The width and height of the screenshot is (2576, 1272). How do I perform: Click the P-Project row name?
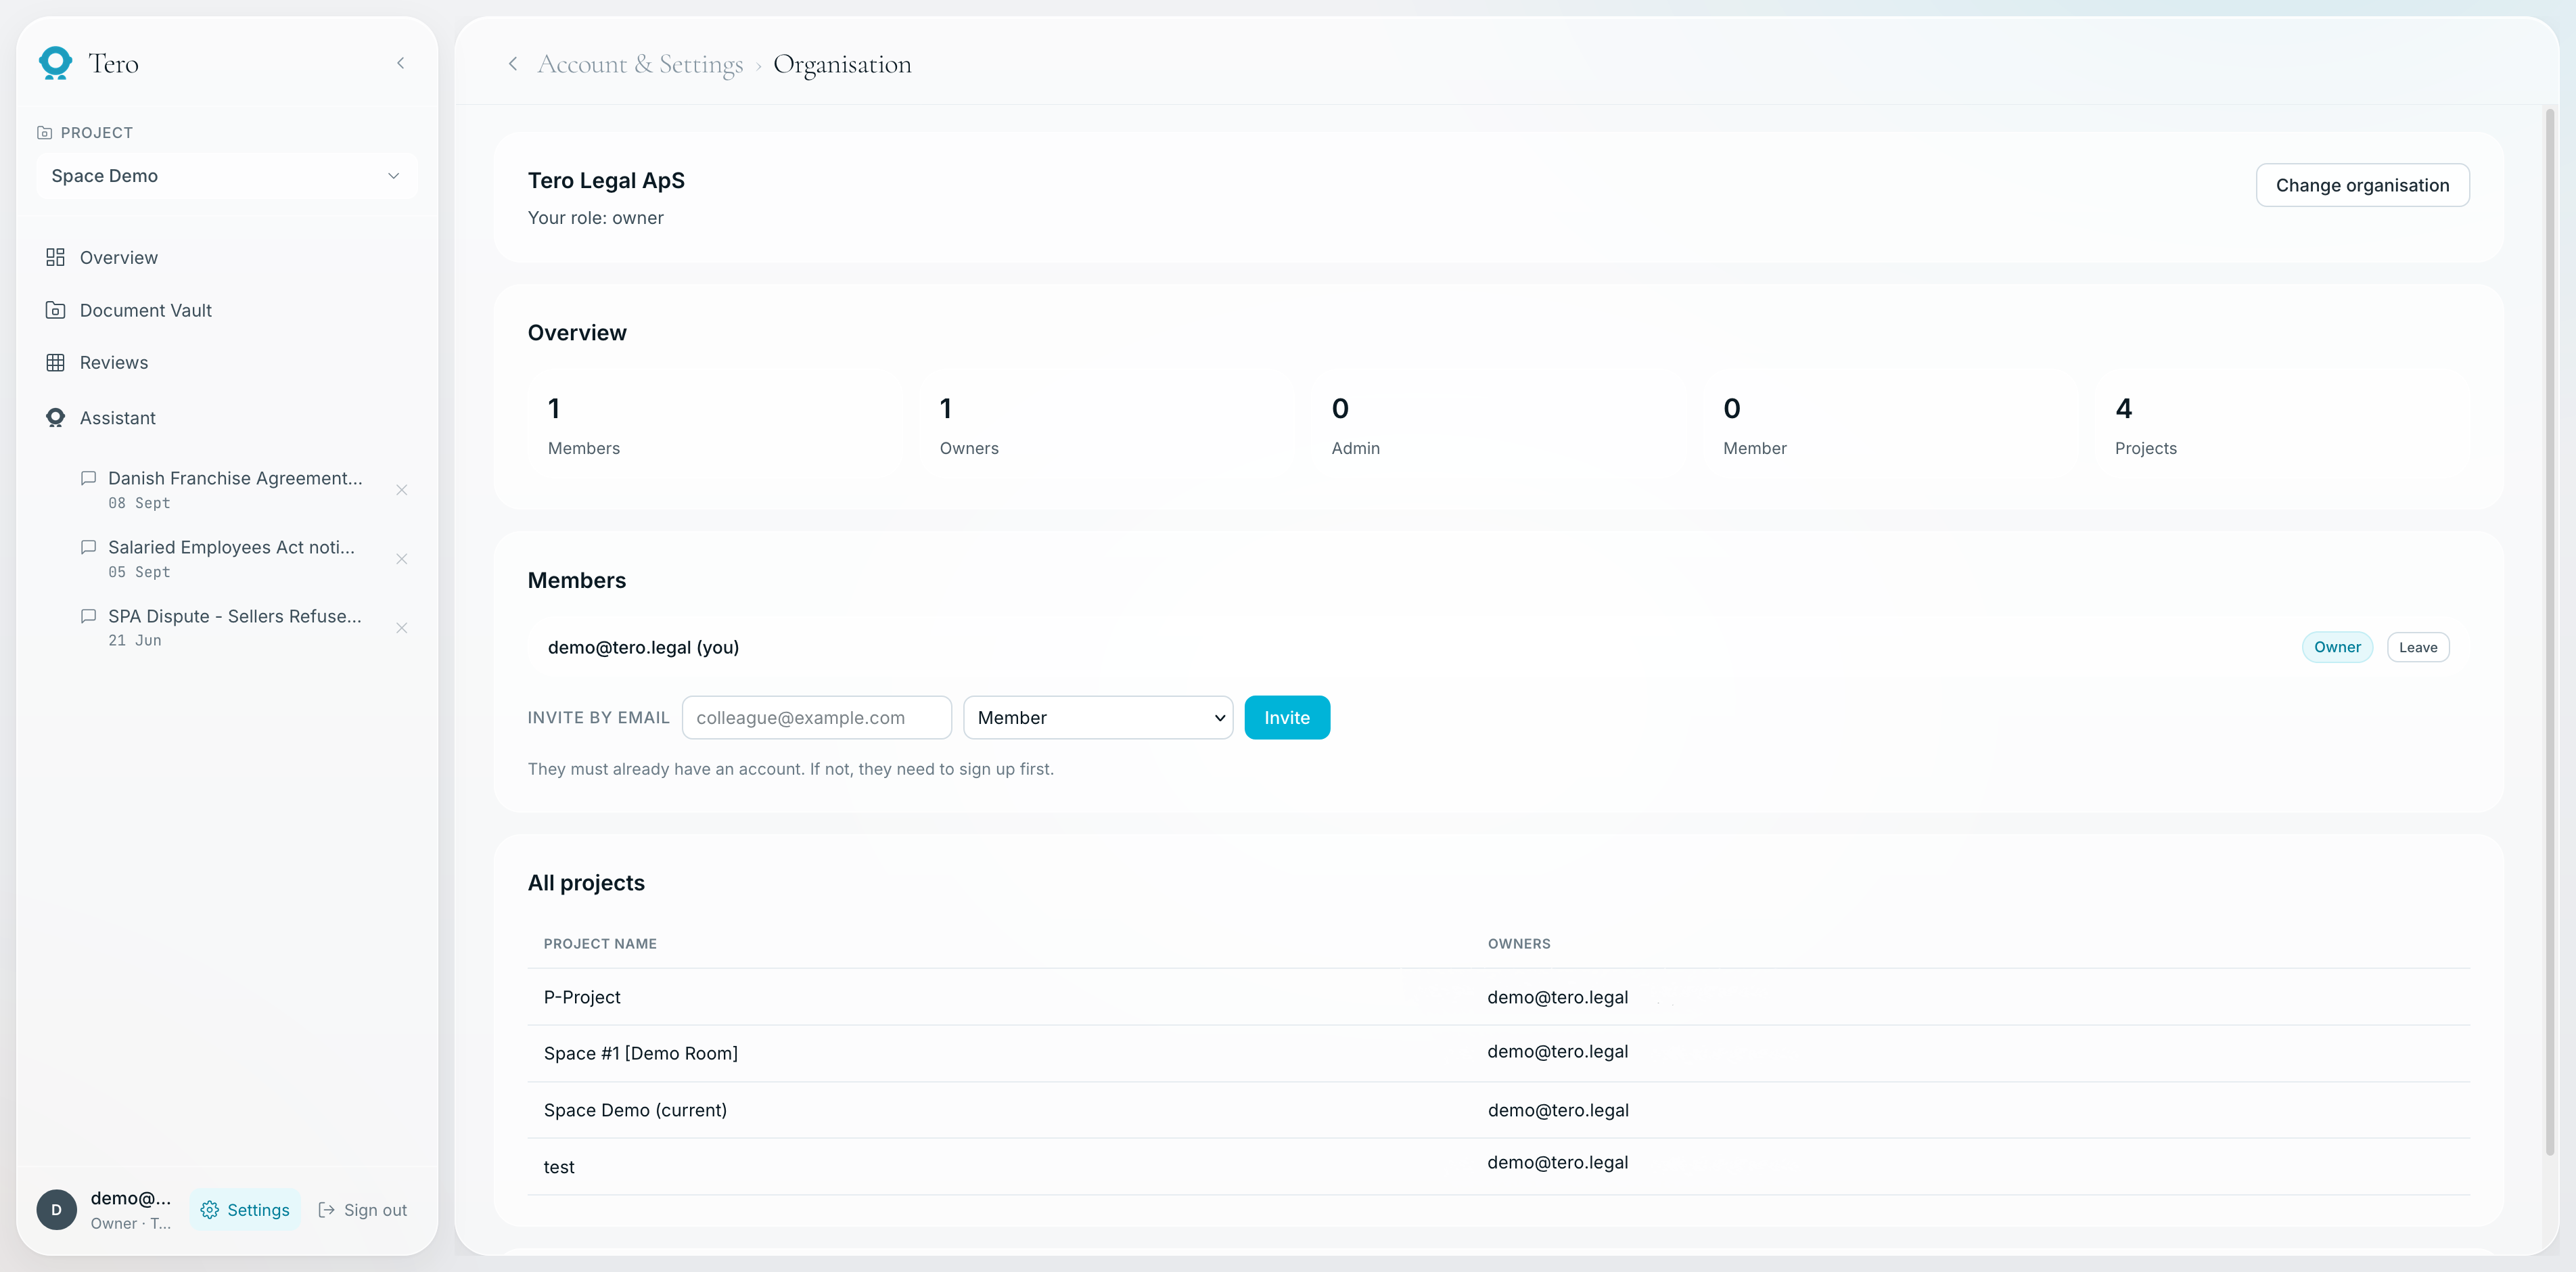point(582,997)
